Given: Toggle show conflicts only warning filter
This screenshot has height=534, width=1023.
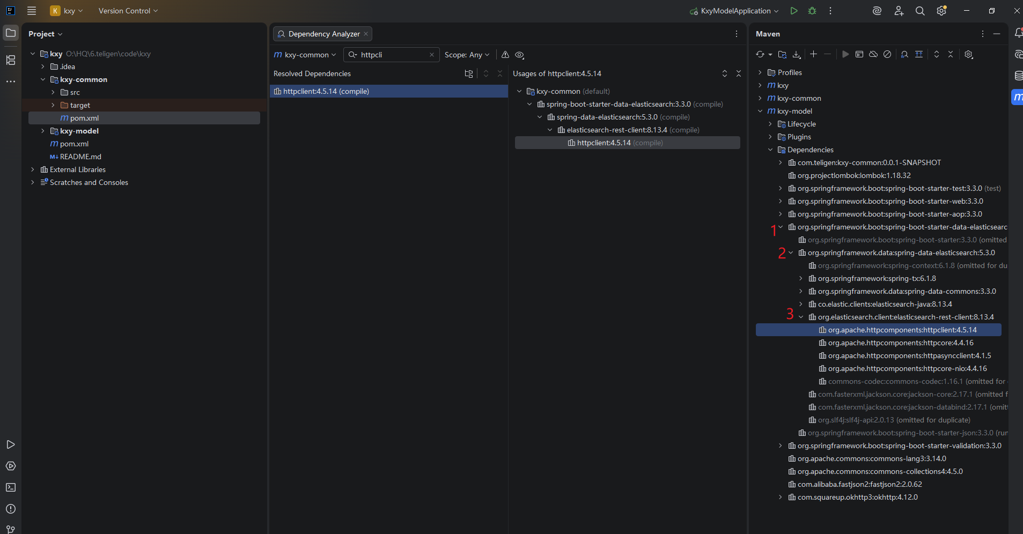Looking at the screenshot, I should pos(505,55).
